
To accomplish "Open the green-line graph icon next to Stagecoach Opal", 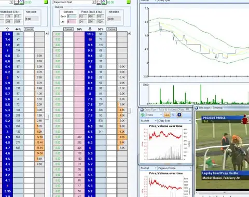I will point(104,2).
